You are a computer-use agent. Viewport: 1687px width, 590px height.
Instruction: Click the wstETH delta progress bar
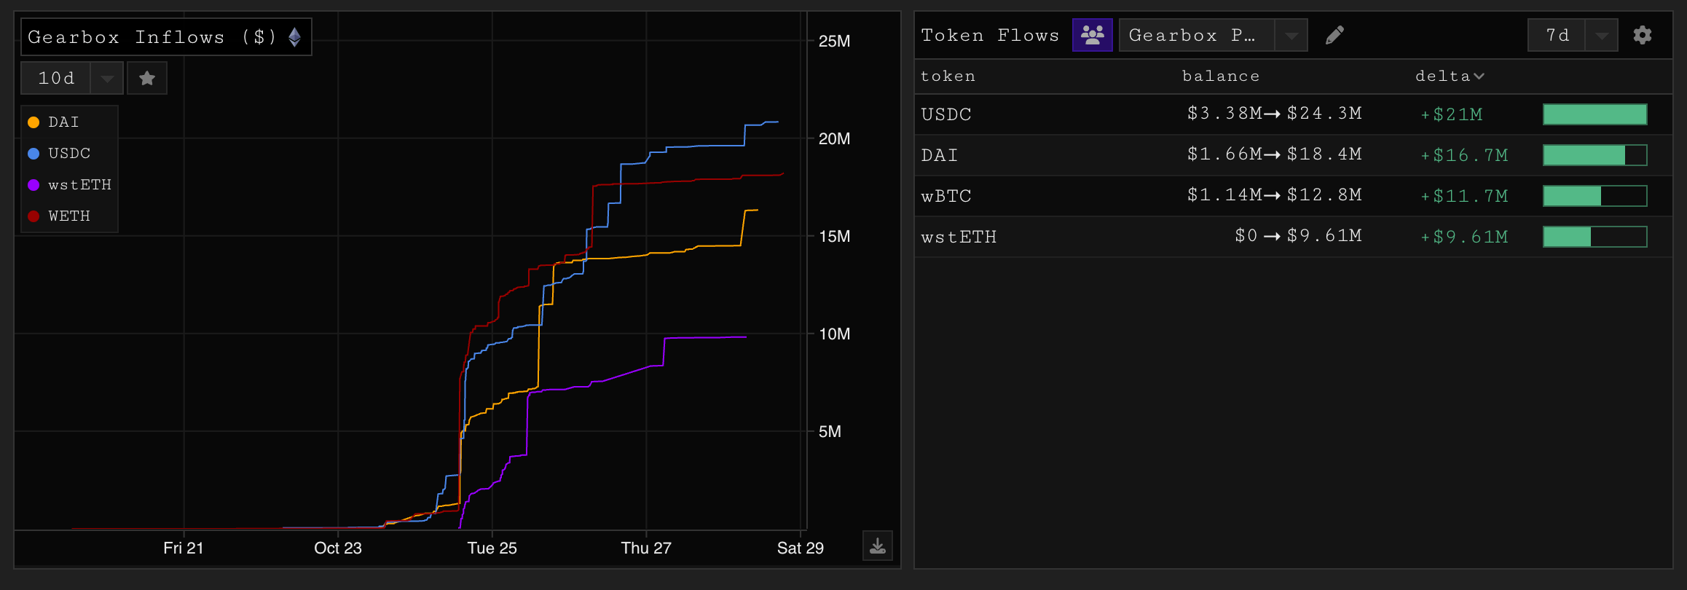point(1594,237)
